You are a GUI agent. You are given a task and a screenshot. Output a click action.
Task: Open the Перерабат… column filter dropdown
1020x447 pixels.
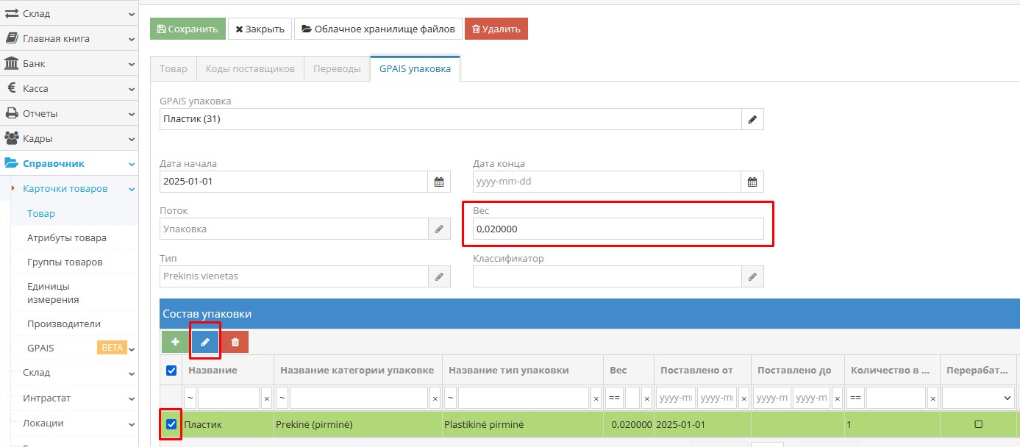coord(977,398)
